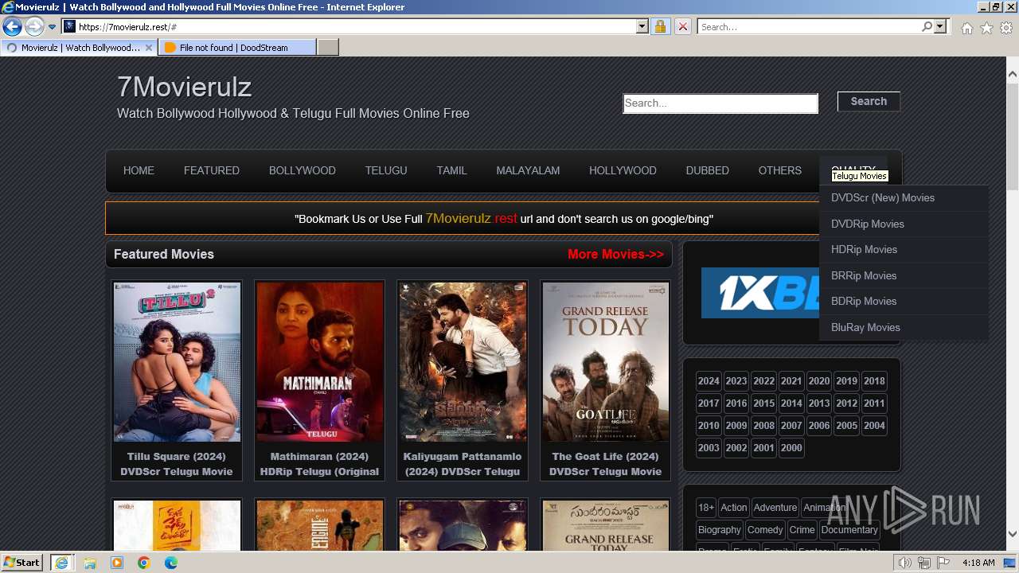Click the More Movies->> link
The width and height of the screenshot is (1019, 573).
[x=615, y=255]
